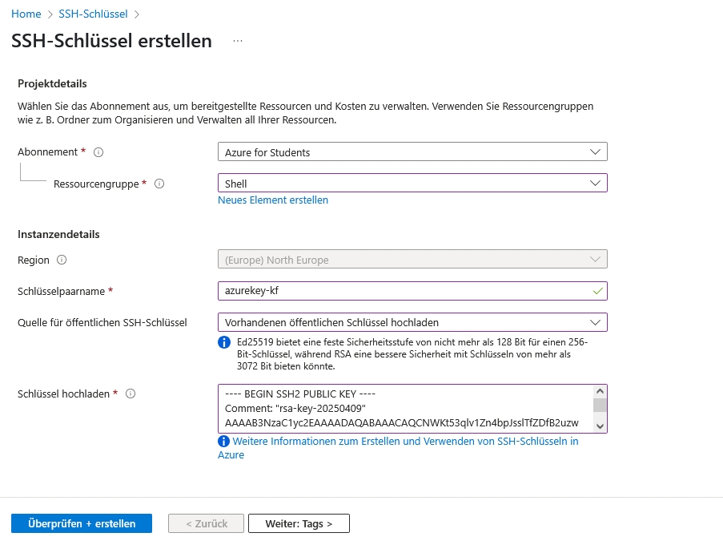Open Quelle für öffentlichen SSH-Schlüssel dropdown
The width and height of the screenshot is (723, 553).
pos(412,322)
